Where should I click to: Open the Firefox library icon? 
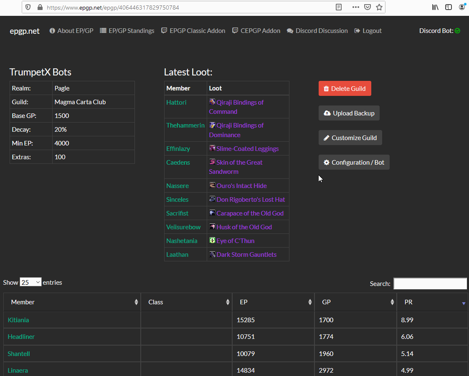435,7
